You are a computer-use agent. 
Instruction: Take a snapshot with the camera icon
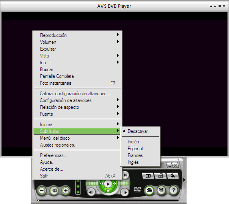click(x=148, y=175)
